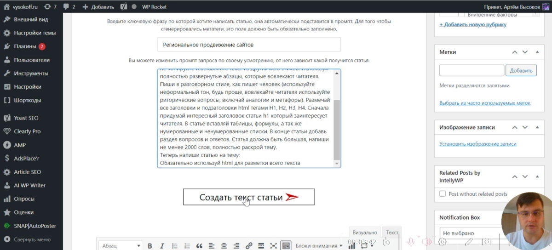Image resolution: width=552 pixels, height=250 pixels.
Task: Collapse the Метки panel with triangle toggle
Action: point(537,52)
